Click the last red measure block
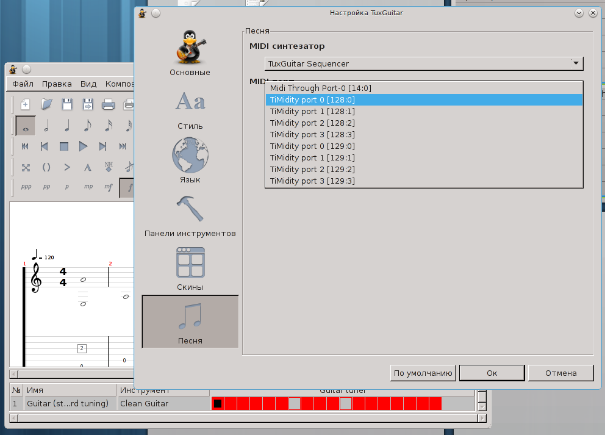 435,404
